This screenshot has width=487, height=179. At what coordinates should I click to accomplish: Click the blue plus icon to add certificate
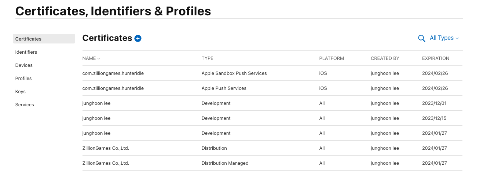click(x=138, y=38)
